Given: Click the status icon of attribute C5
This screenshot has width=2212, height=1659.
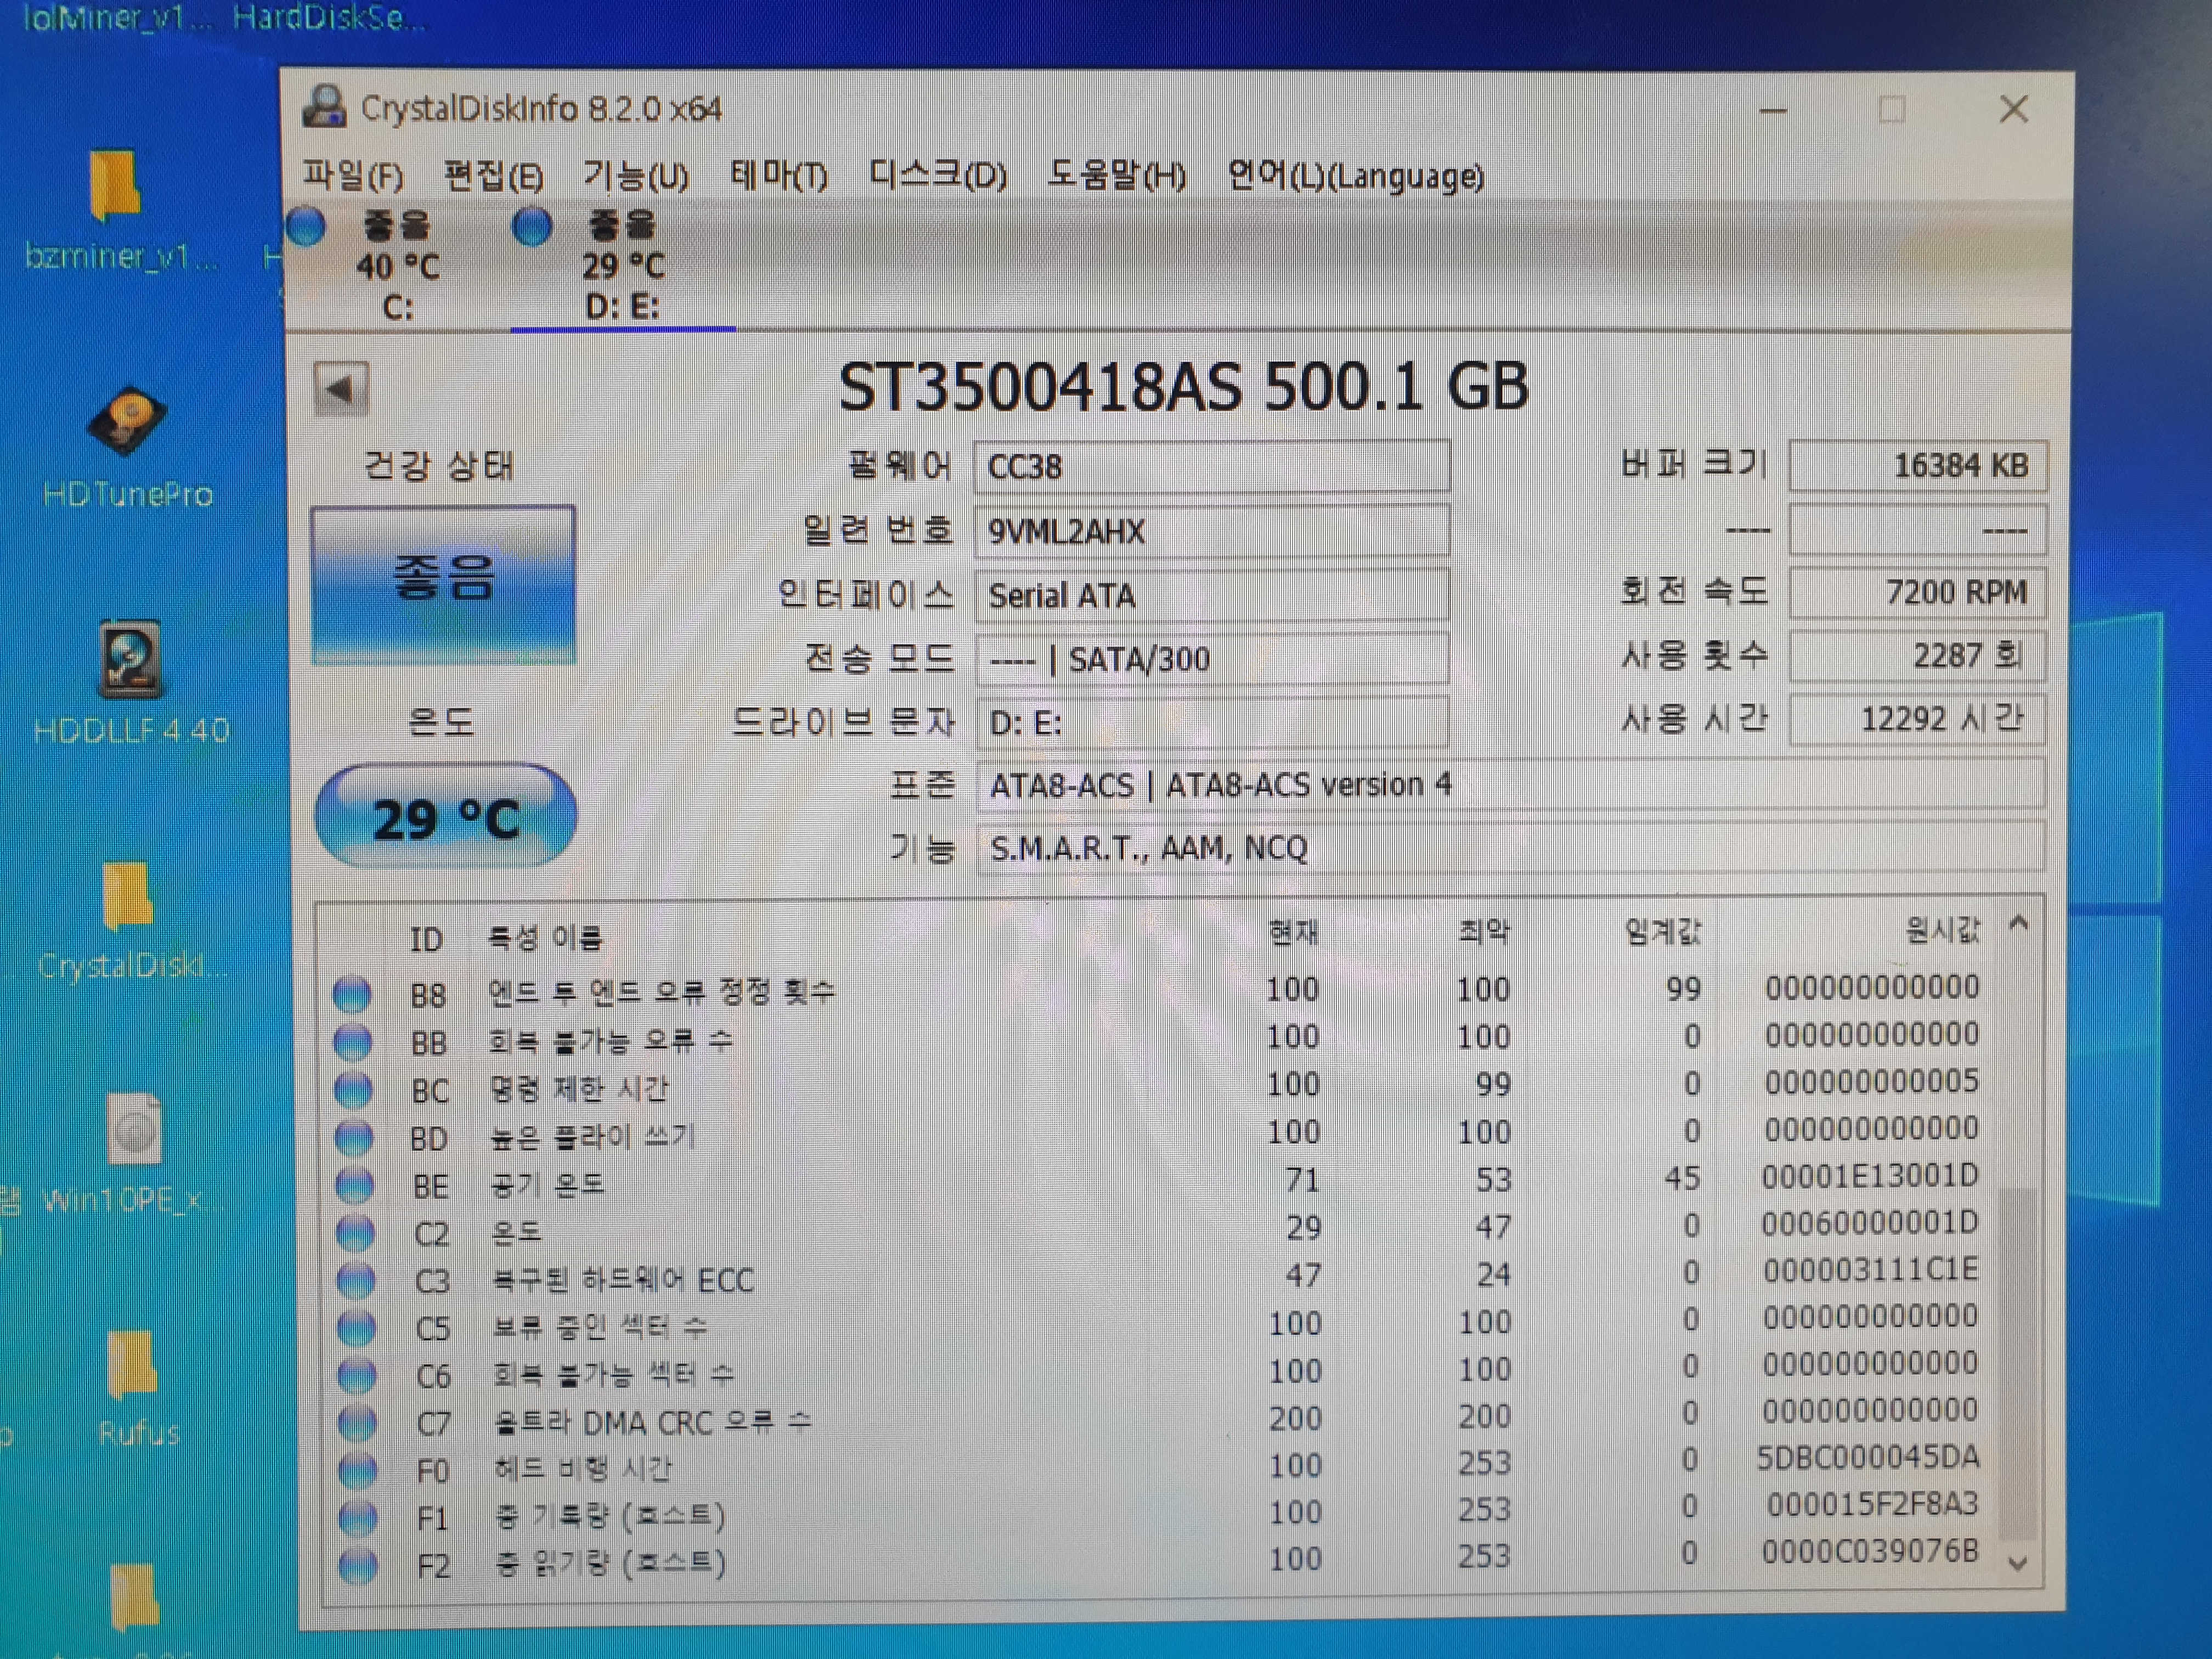Looking at the screenshot, I should coord(356,1328).
